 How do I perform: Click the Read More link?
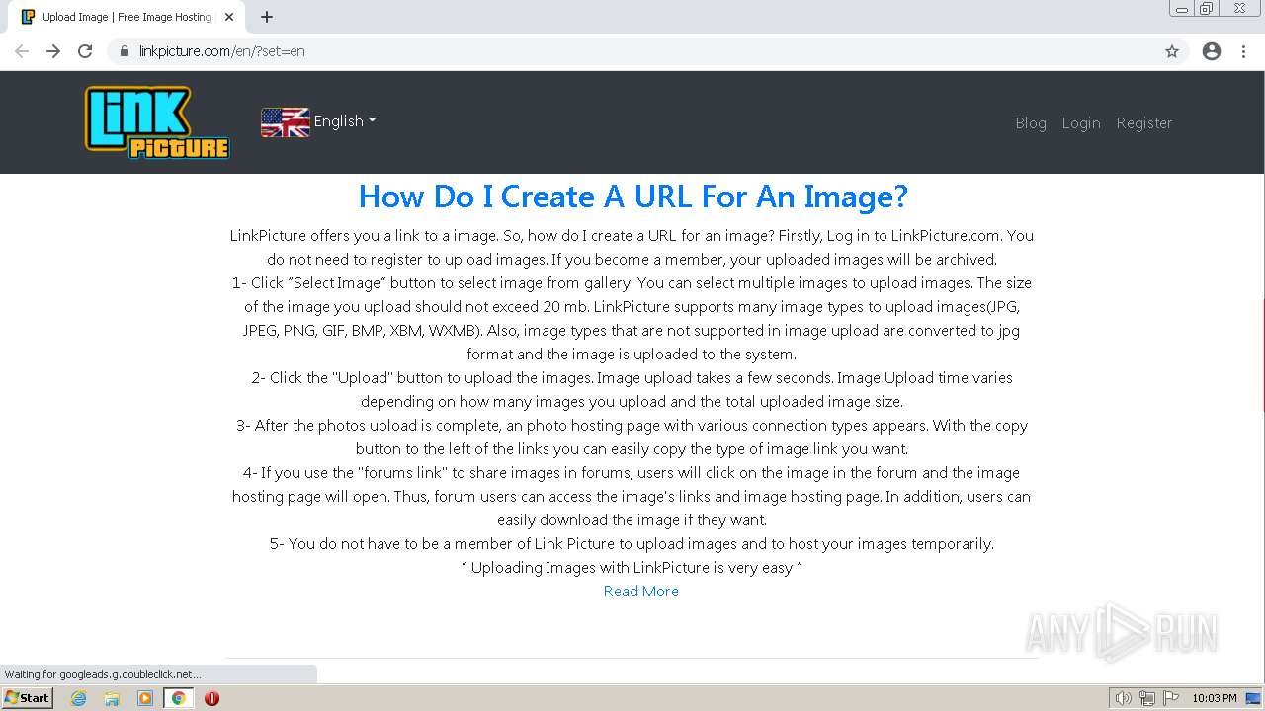[641, 591]
